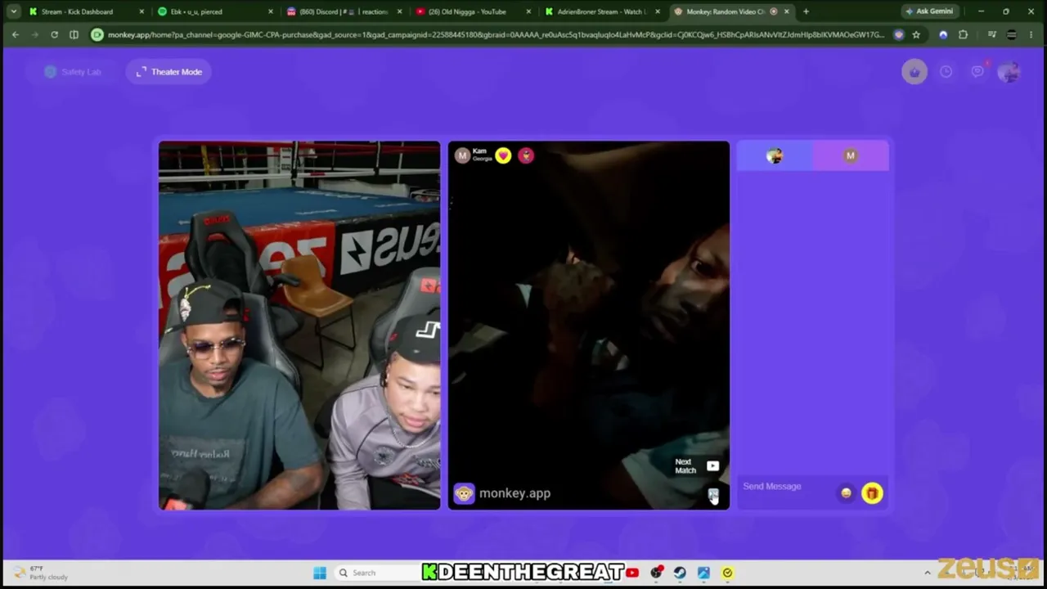Viewport: 1047px width, 589px height.
Task: Bookmark this page with the star icon
Action: point(916,34)
